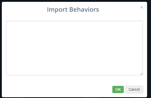
Task: Click the text area resize grip
Action: [x=141, y=74]
